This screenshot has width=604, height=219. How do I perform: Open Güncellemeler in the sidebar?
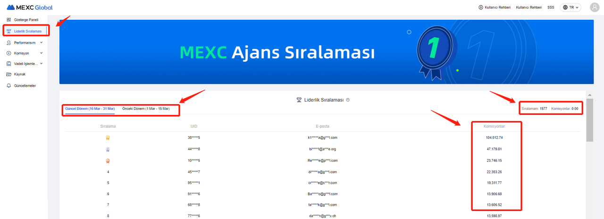point(24,86)
